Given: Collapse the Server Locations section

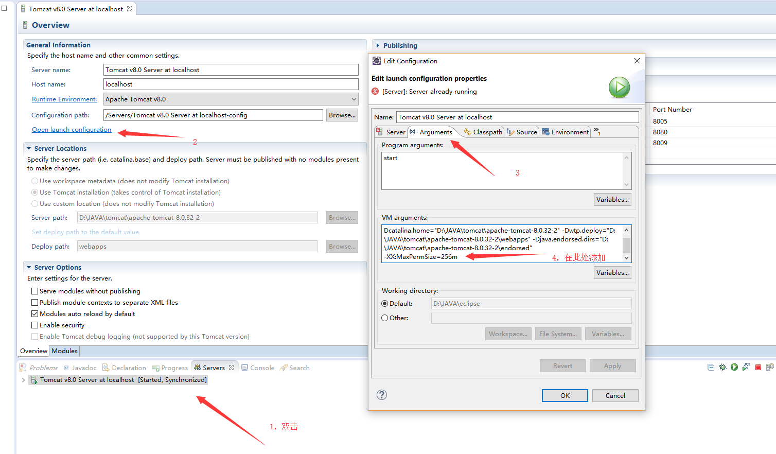Looking at the screenshot, I should coord(29,148).
